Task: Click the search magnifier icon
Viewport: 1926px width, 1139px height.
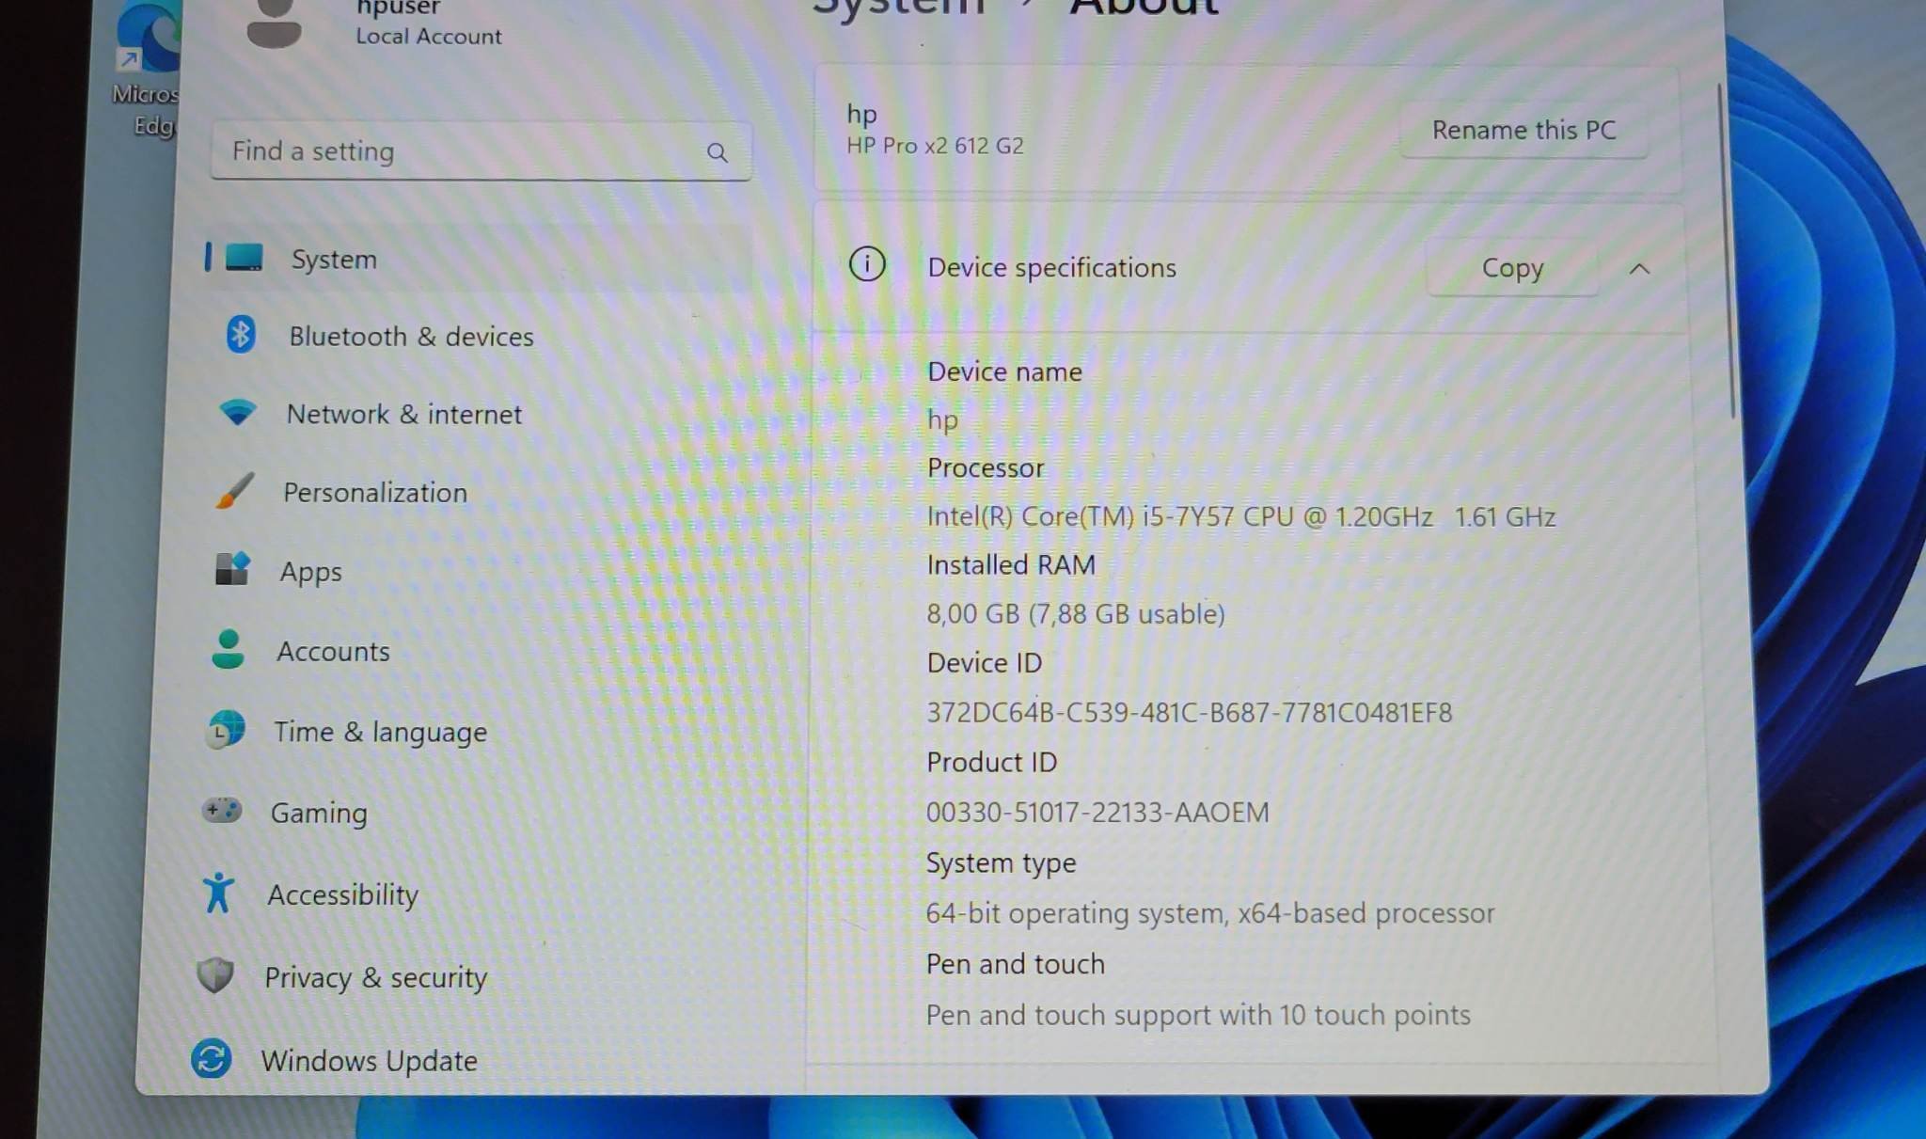Action: pos(718,152)
